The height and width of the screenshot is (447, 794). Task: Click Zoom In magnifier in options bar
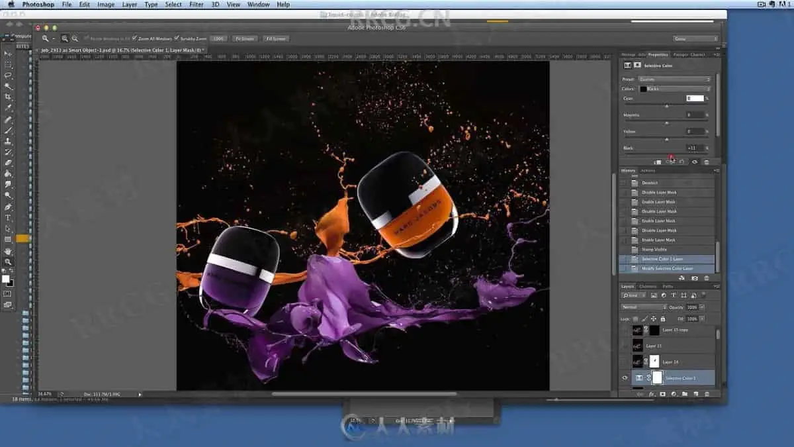pos(65,39)
